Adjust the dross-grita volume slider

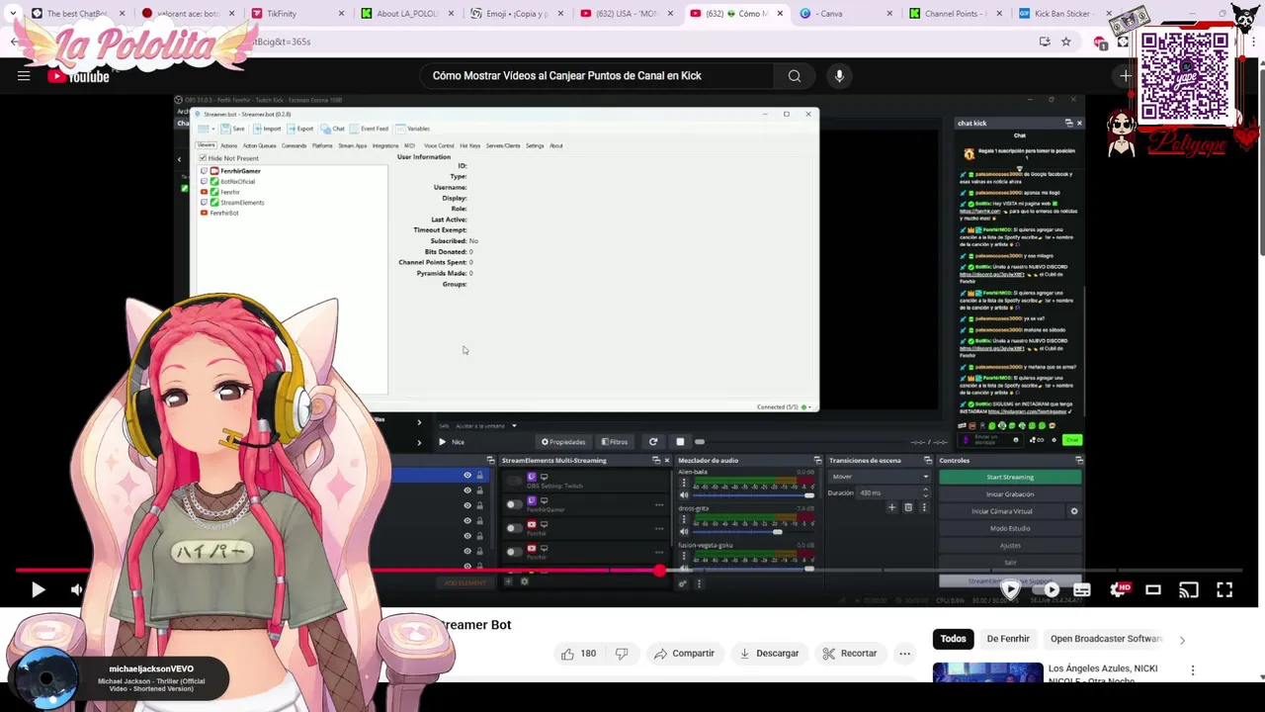752,532
